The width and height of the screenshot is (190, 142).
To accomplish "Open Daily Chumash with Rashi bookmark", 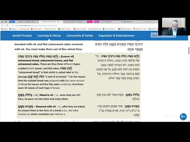I will (x=50, y=29).
